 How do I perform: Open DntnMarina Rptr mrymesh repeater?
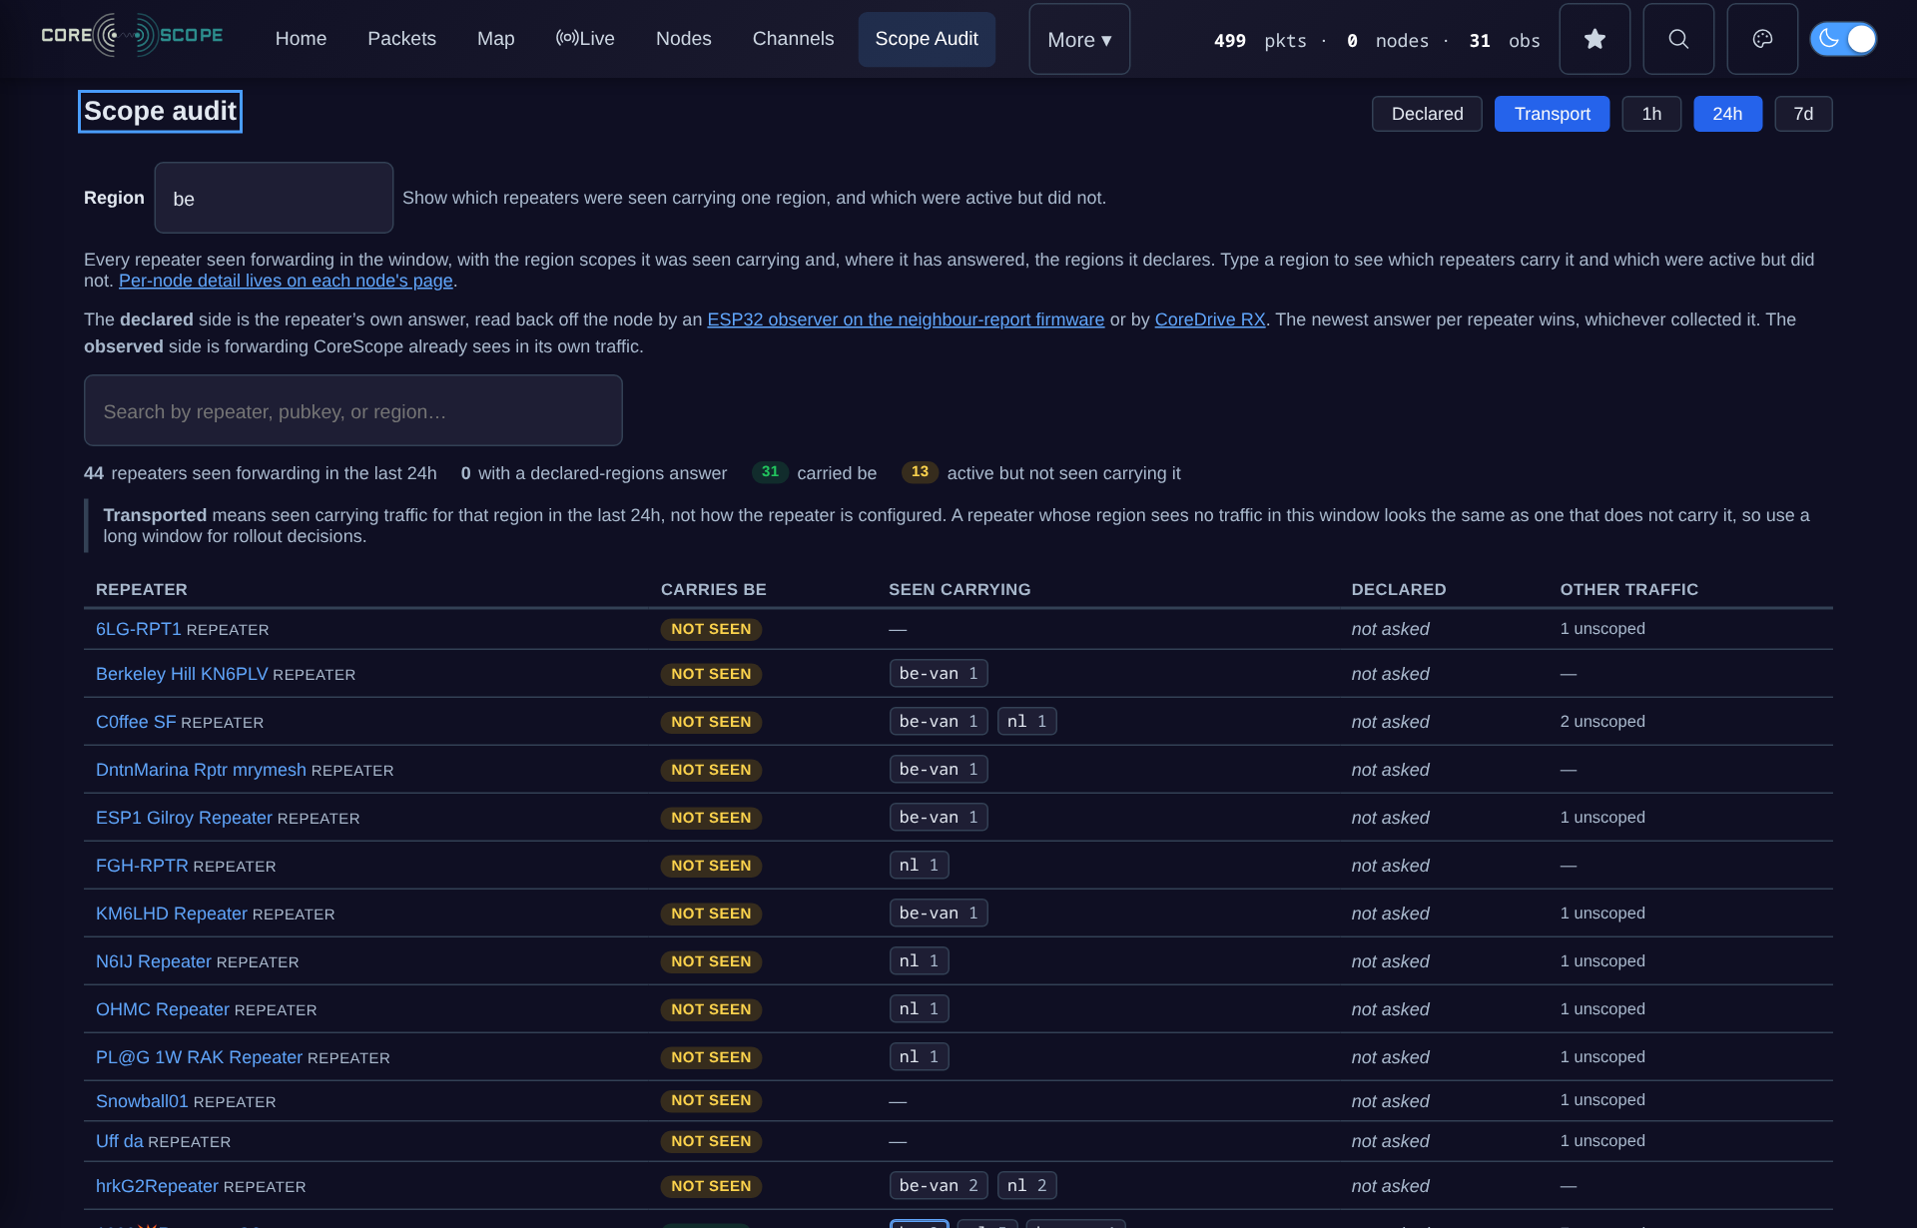201,770
